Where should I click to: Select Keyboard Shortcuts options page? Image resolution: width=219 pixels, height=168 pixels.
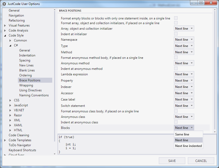[x=22, y=150]
